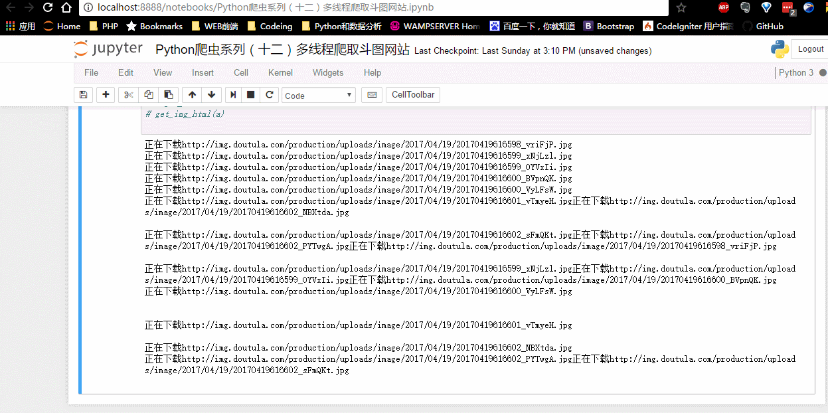
Task: Click output line with 20170419616601_vTmyeH.jpg alone
Action: [x=359, y=325]
